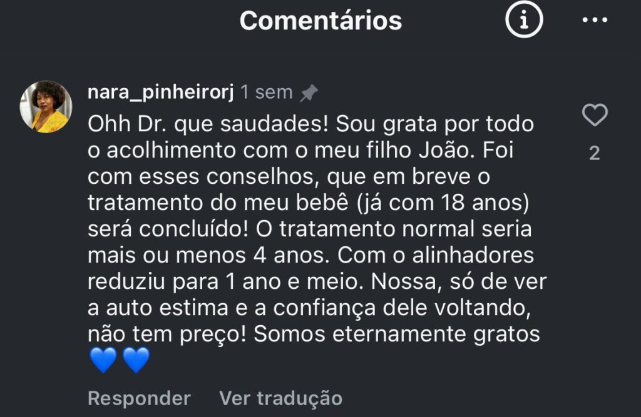Like the comment with the heart icon
This screenshot has width=641, height=417.
click(595, 115)
